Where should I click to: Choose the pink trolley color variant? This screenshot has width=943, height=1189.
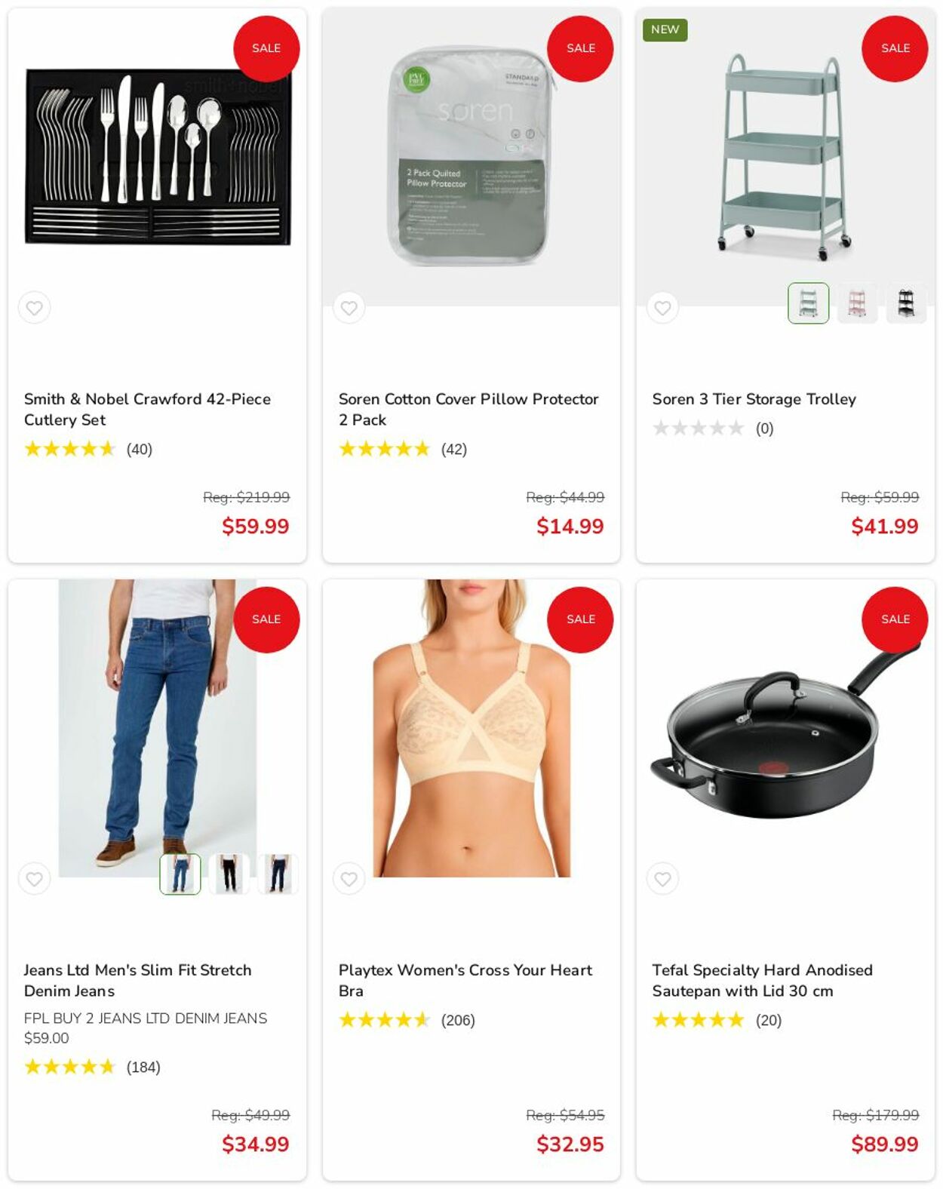point(857,303)
